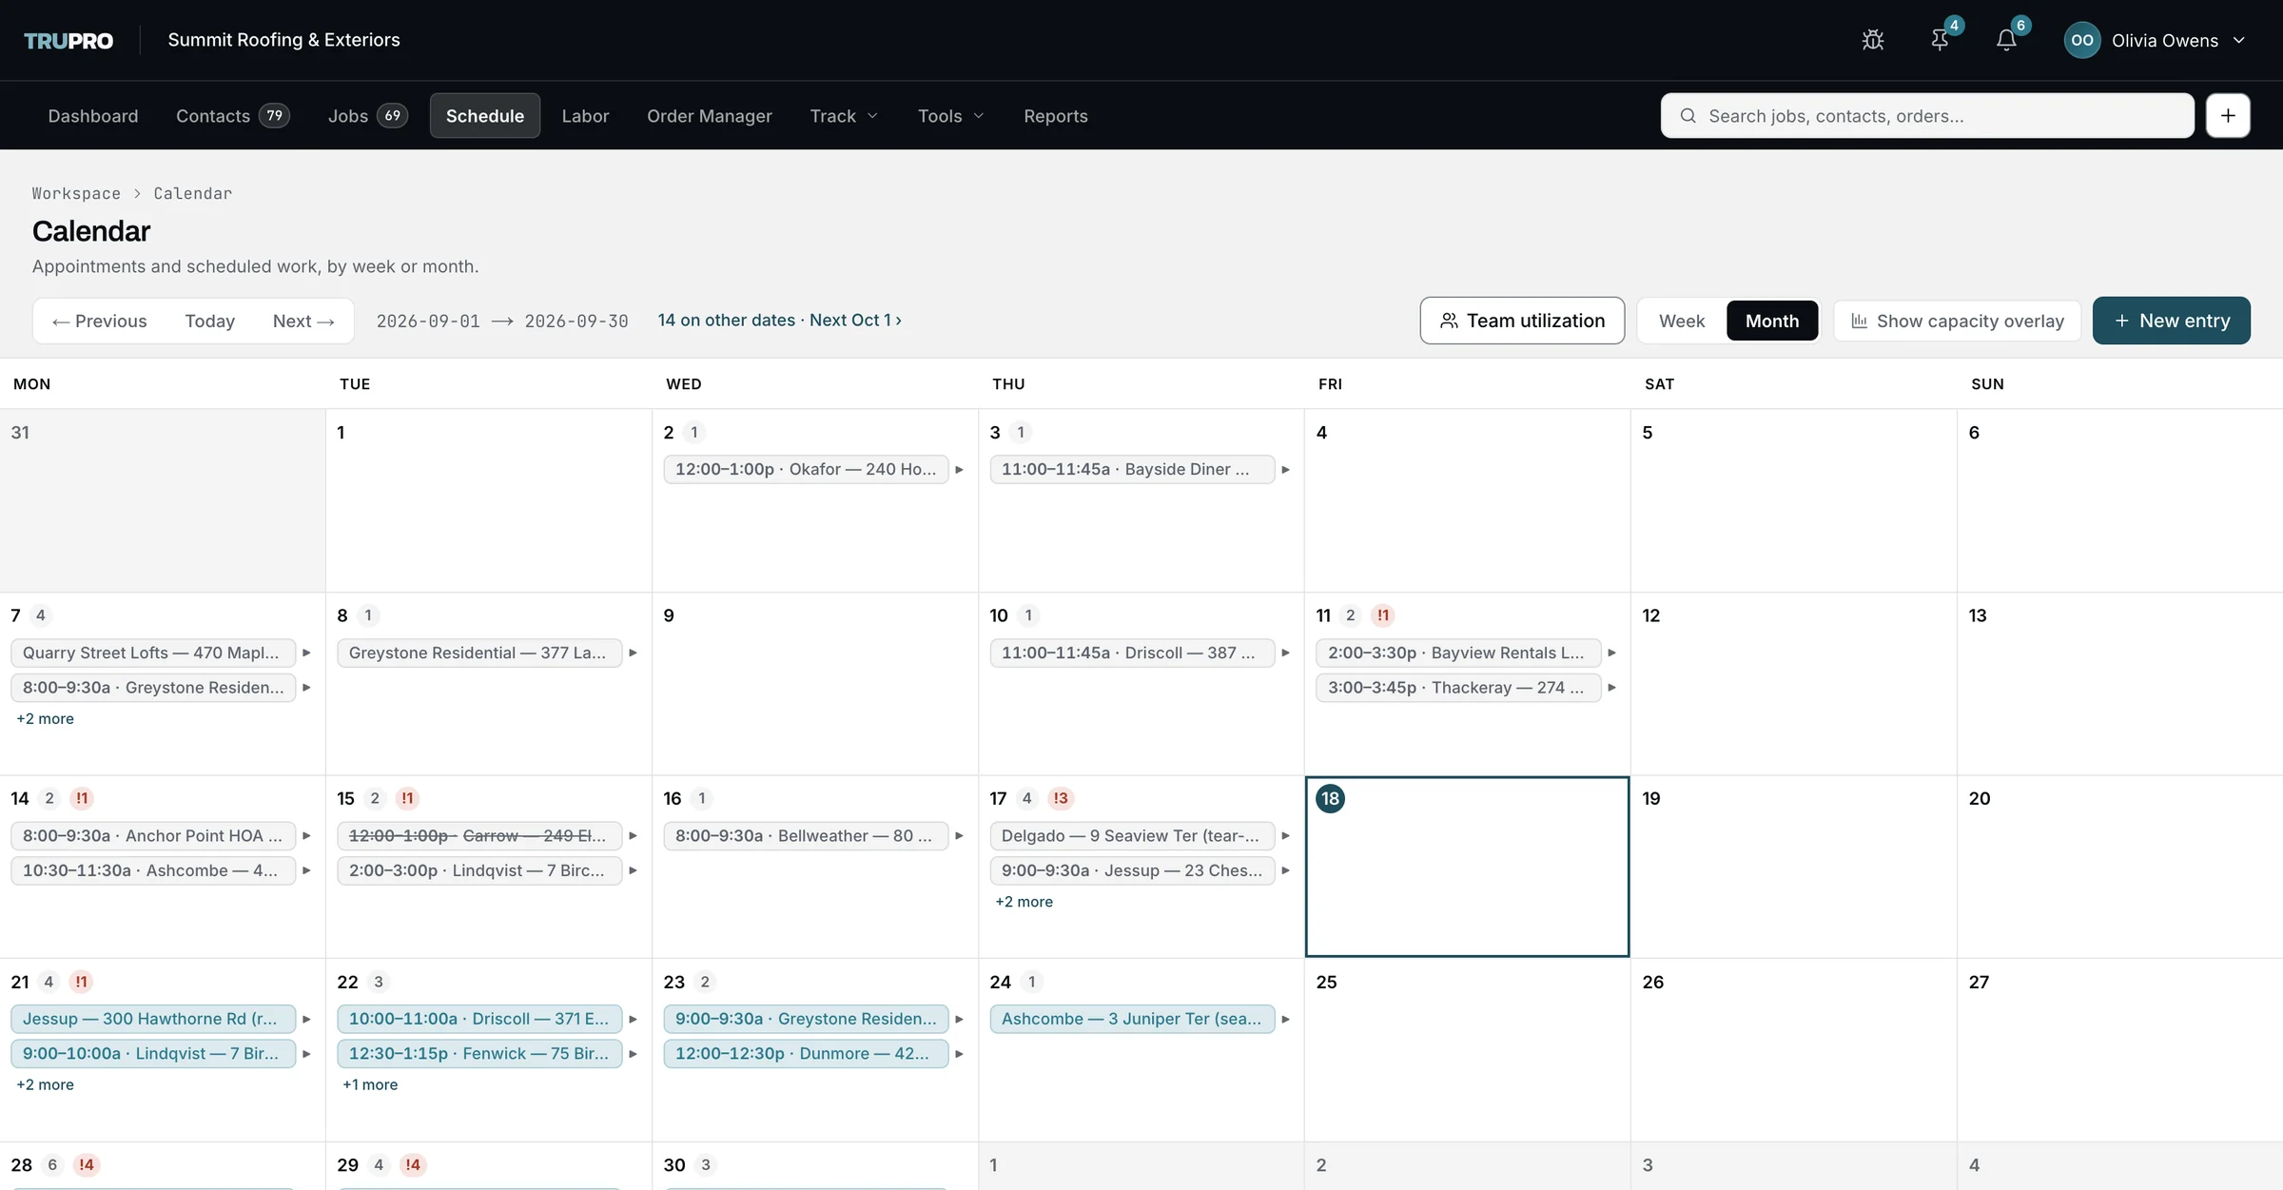
Task: Select the Month view toggle
Action: click(1772, 321)
